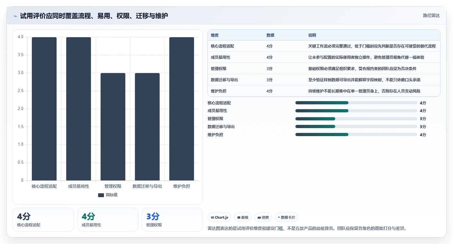Click the 维护负担 progress bar
Screen dimensions: 453x244
click(x=356, y=135)
